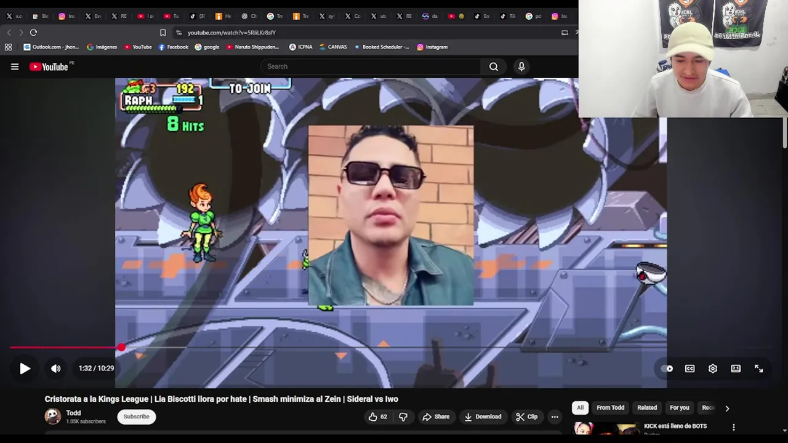Open options for KICK está lleno video
The image size is (788, 443).
(x=733, y=427)
